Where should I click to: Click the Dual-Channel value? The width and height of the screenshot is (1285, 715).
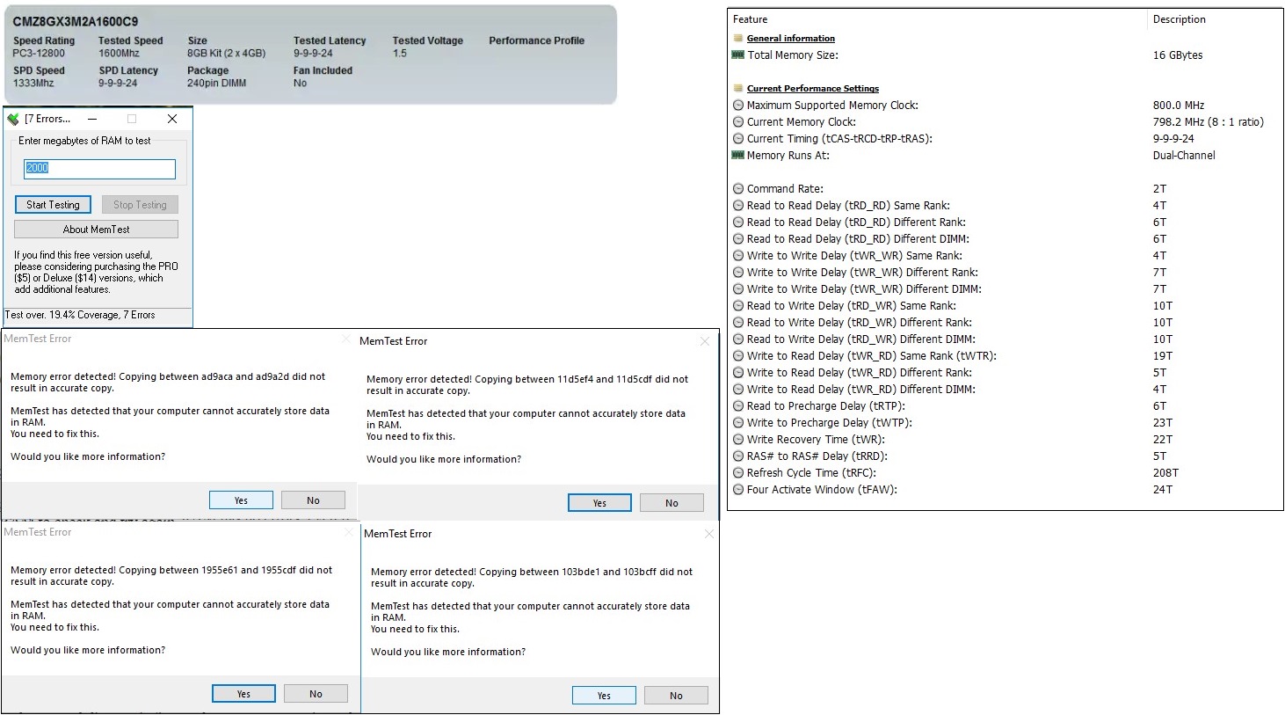click(1184, 155)
